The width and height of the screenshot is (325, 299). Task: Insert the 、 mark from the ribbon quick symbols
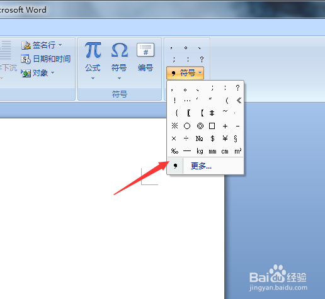(200, 48)
